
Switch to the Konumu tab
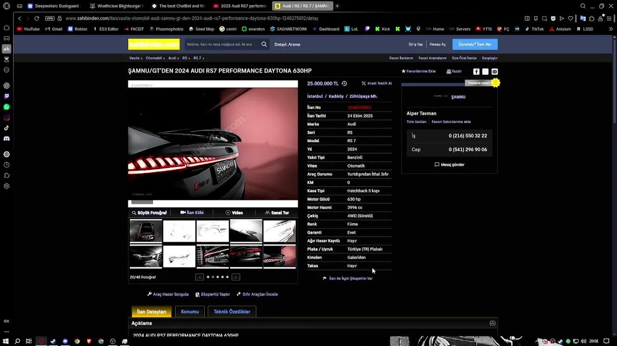click(189, 311)
